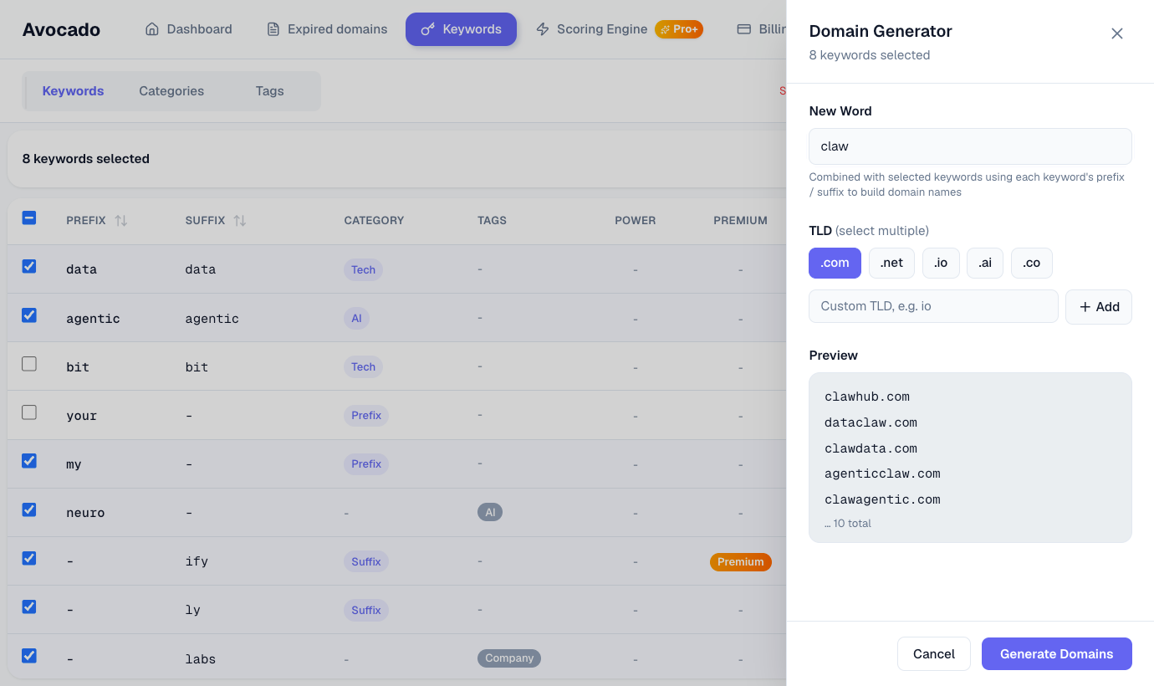Toggle the select-all header checkbox
Viewport: 1154px width, 686px height.
coord(29,218)
